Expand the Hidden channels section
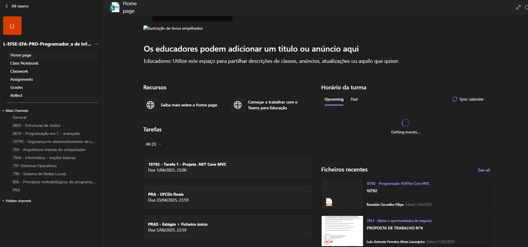 point(3,201)
